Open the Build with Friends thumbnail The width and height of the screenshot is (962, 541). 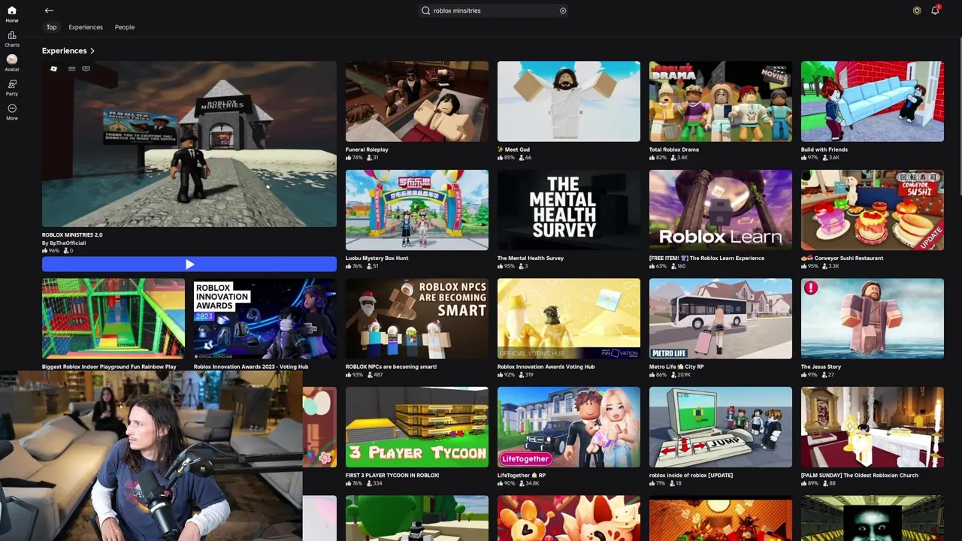click(873, 101)
